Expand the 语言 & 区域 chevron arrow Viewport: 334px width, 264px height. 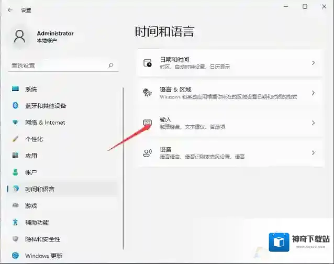[x=313, y=93]
